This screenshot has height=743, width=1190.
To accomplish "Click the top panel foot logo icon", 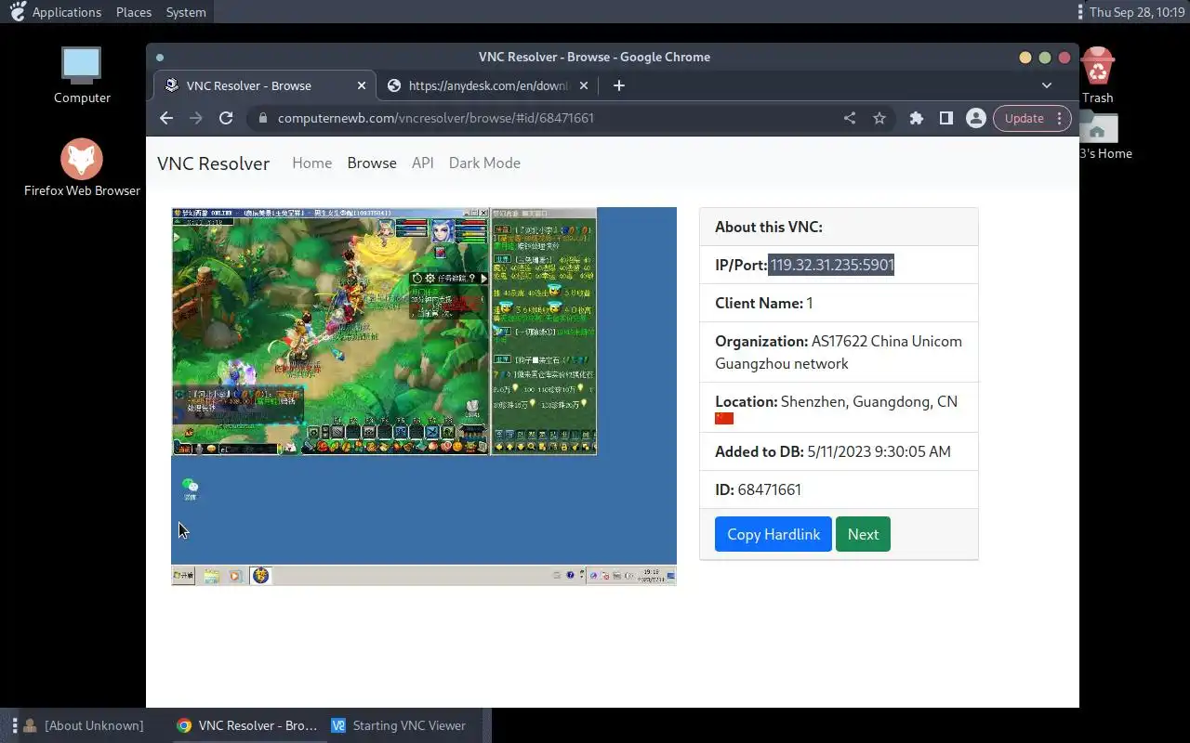I will tap(17, 12).
